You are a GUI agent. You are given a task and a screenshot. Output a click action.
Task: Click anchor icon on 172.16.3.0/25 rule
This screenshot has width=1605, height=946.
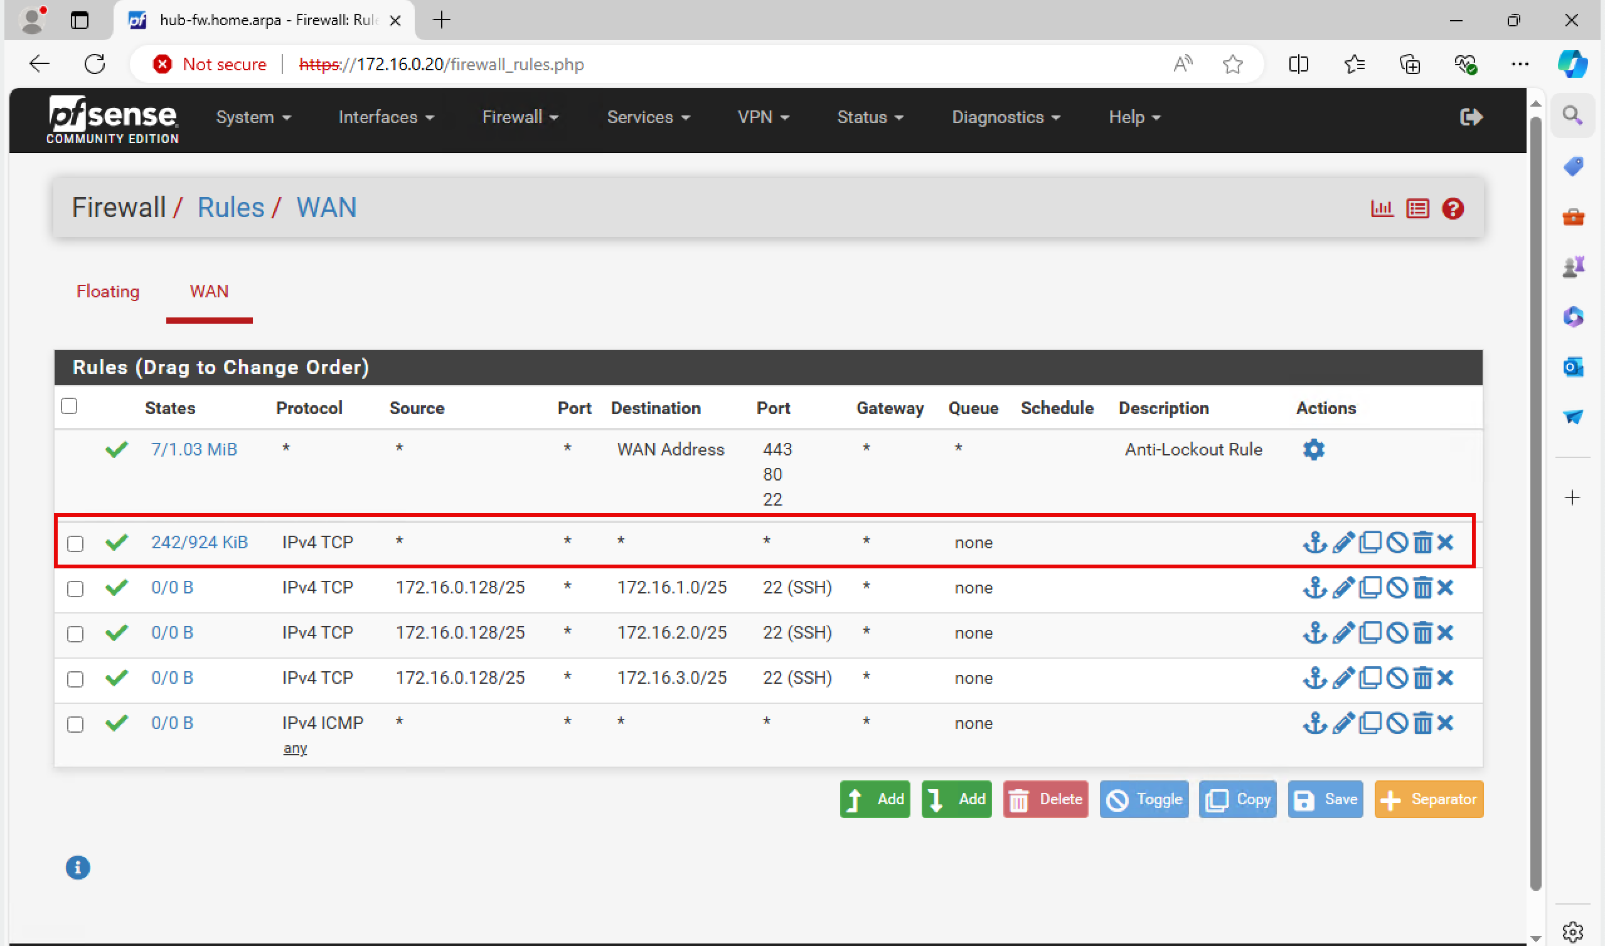1314,678
